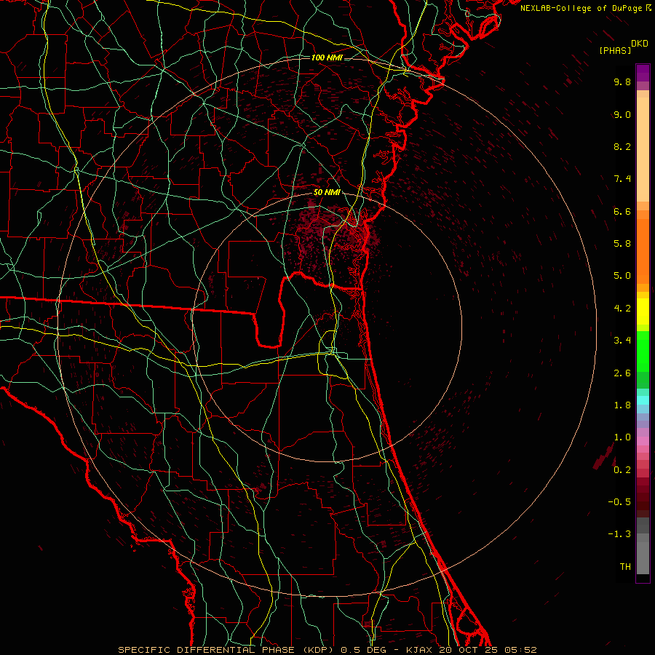Click the KJAX station identifier
This screenshot has height=655, width=655.
(418, 650)
